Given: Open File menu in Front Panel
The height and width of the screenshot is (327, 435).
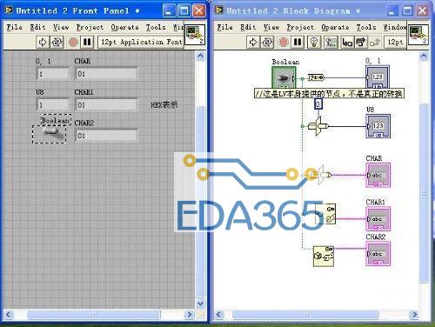Looking at the screenshot, I should [15, 27].
